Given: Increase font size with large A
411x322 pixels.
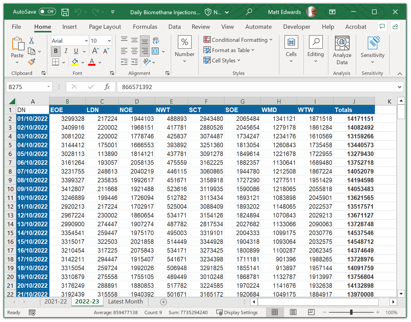Looking at the screenshot, I should pos(95,51).
